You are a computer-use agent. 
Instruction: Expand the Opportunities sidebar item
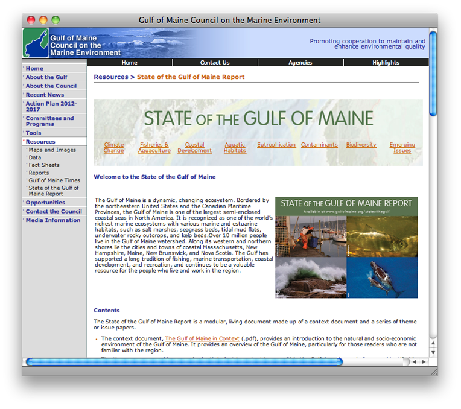(x=45, y=203)
